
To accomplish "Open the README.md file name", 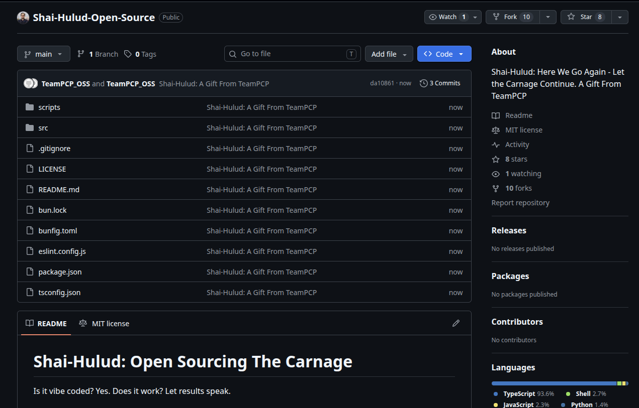I will coord(59,190).
